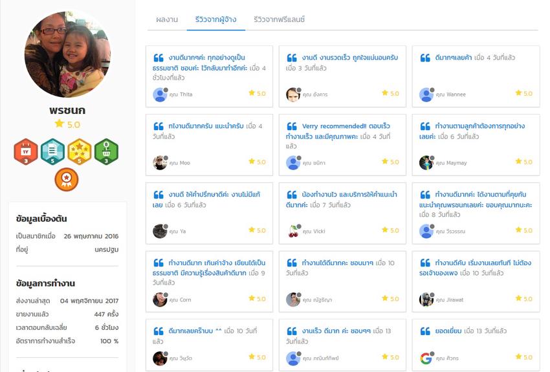Screen dimensions: 550x372
Task: Click the avatar in the ทำงานได้ดีมากคะ review
Action: point(293,300)
